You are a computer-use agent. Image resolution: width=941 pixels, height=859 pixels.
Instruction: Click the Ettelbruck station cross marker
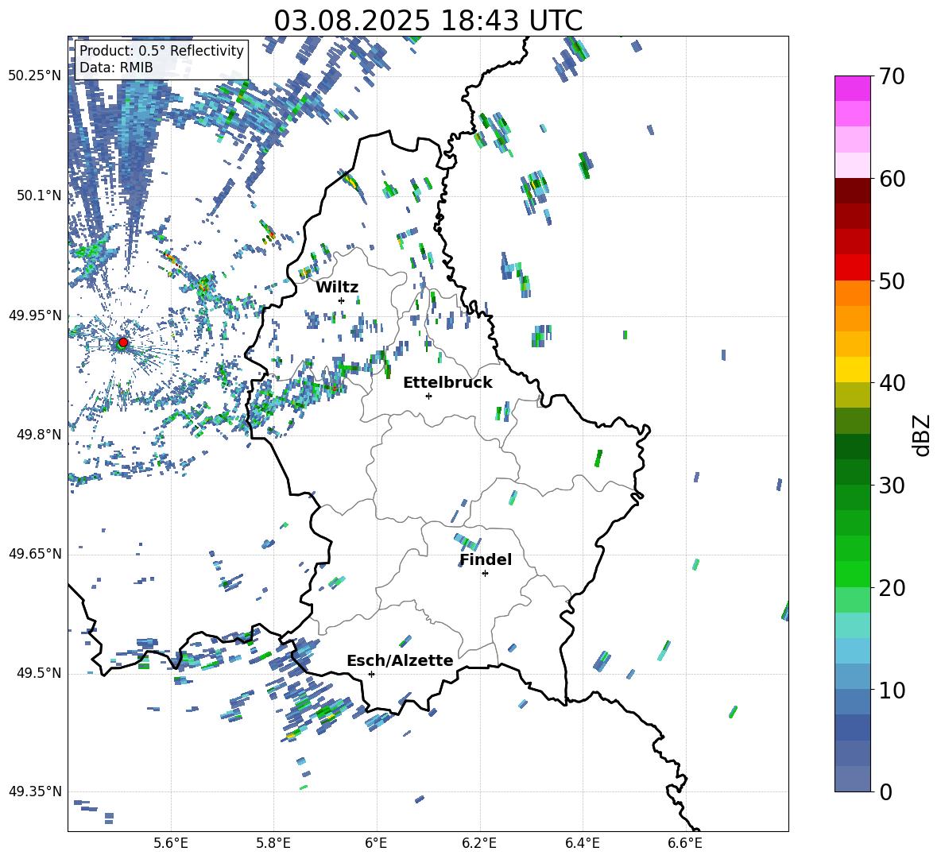(x=428, y=396)
